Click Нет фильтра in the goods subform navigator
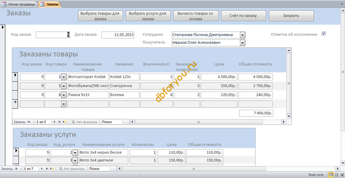The width and height of the screenshot is (345, 178). tap(83, 122)
